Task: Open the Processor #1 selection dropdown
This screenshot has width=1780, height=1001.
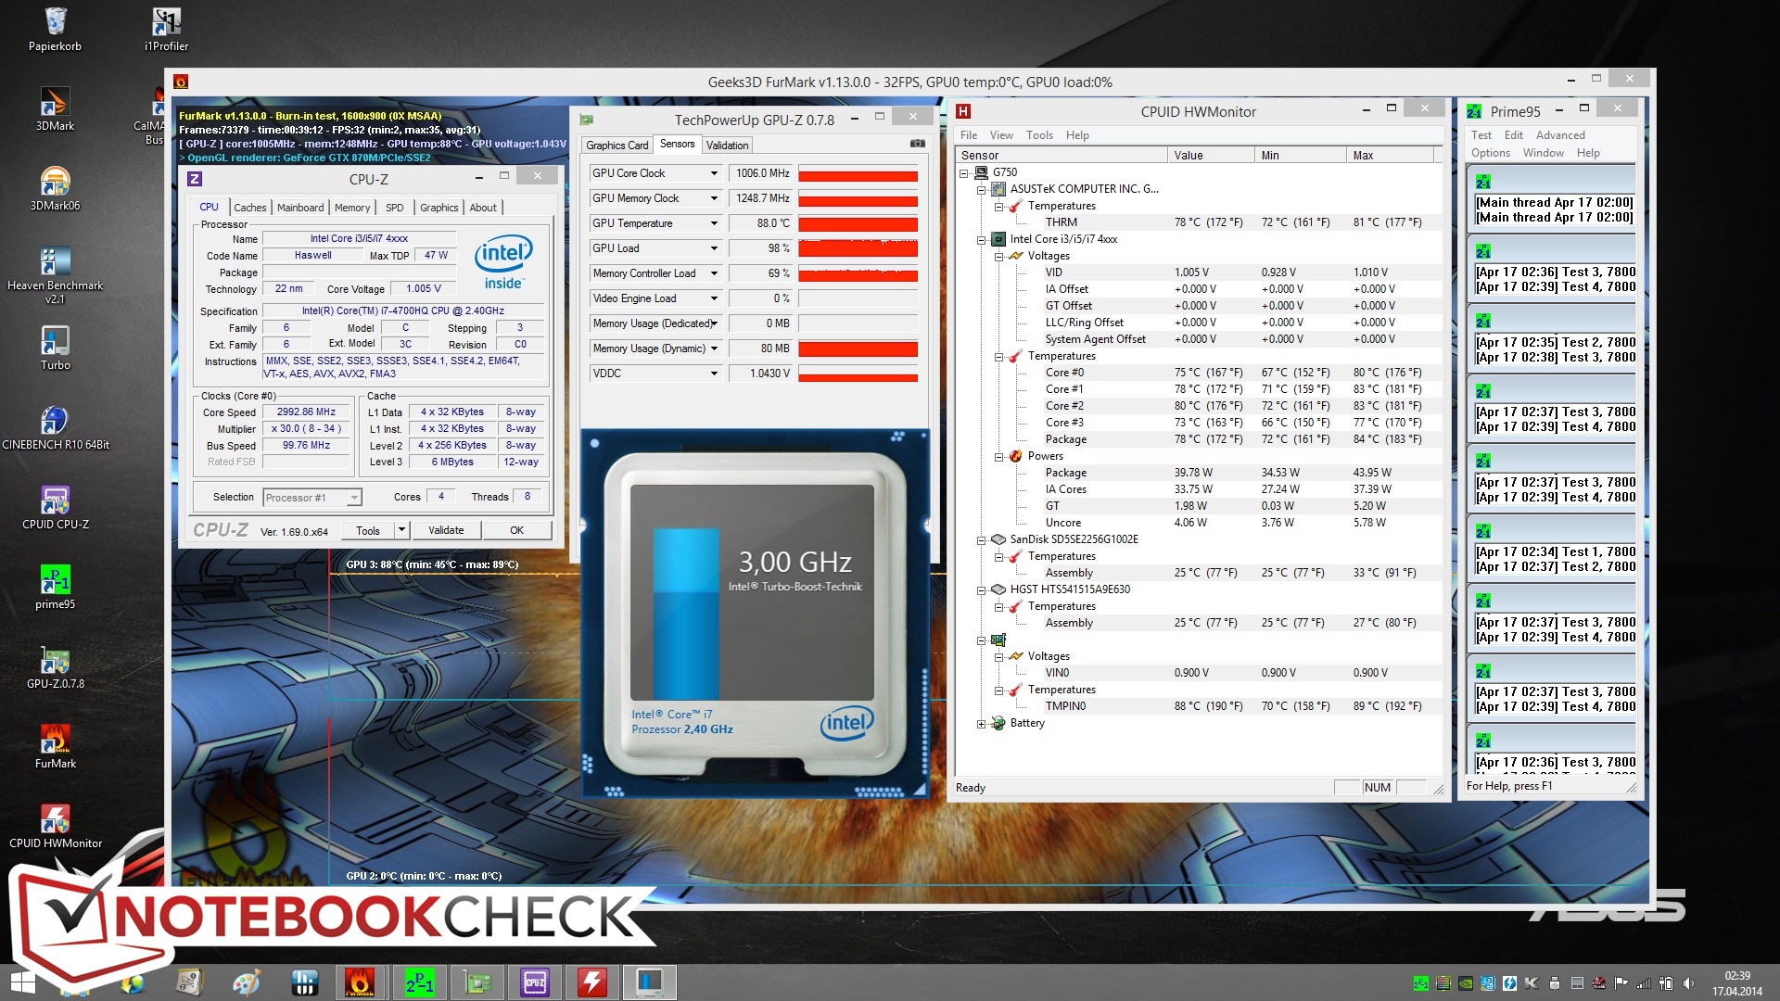Action: pyautogui.click(x=353, y=498)
